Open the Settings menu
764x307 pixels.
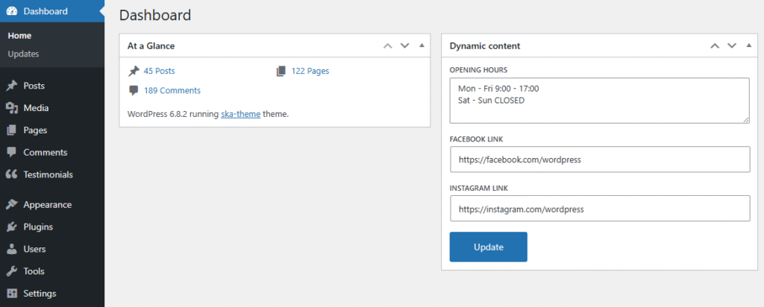point(40,294)
